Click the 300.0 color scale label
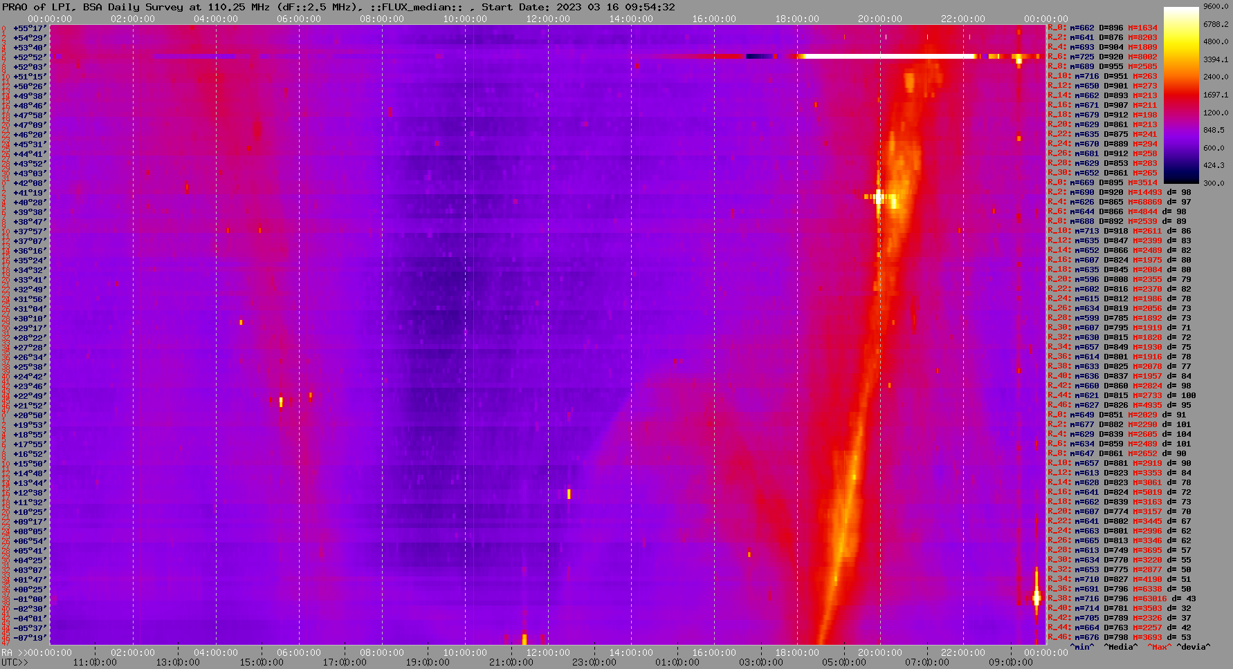 [1214, 183]
